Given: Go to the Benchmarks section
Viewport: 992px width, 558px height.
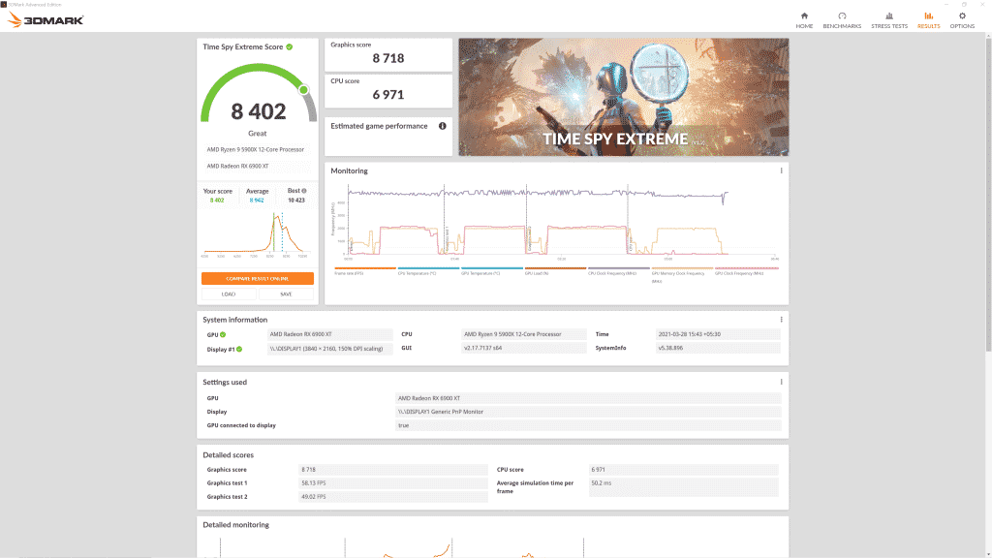Looking at the screenshot, I should (842, 20).
